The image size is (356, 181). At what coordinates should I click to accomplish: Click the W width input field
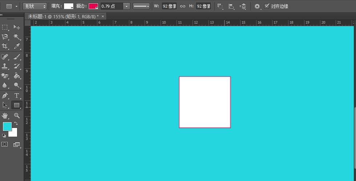169,6
